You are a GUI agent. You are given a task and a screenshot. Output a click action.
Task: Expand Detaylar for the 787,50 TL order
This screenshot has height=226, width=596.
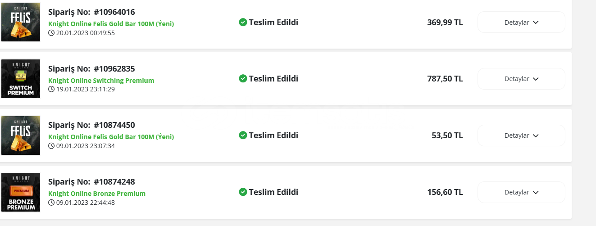[x=521, y=79]
